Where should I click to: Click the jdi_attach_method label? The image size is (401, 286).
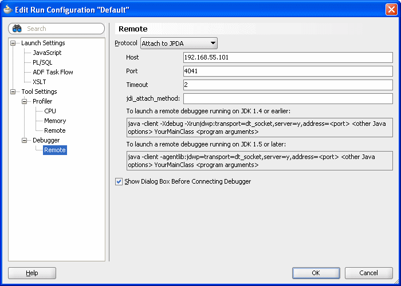tap(153, 98)
